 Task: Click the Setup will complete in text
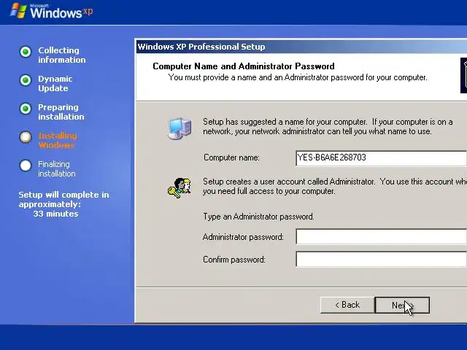click(x=63, y=195)
